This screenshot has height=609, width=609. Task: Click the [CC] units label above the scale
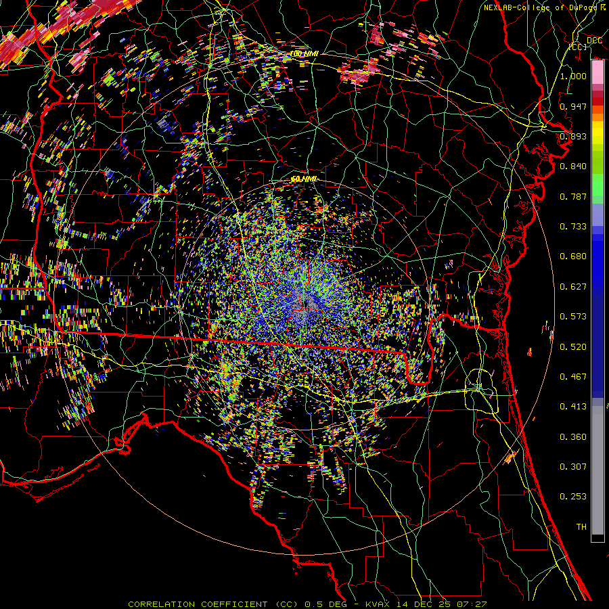pyautogui.click(x=578, y=47)
